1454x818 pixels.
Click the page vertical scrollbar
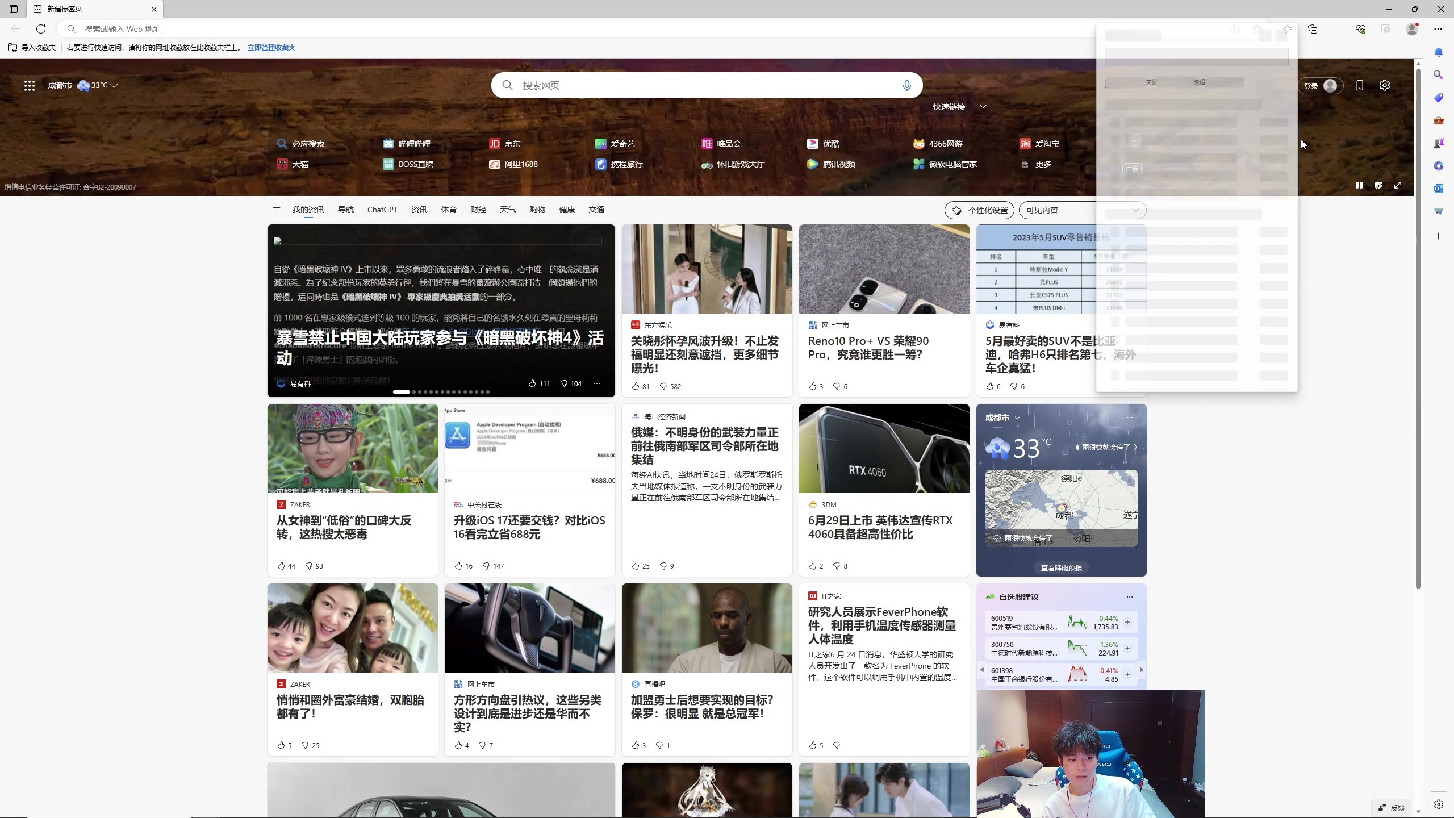1418,329
